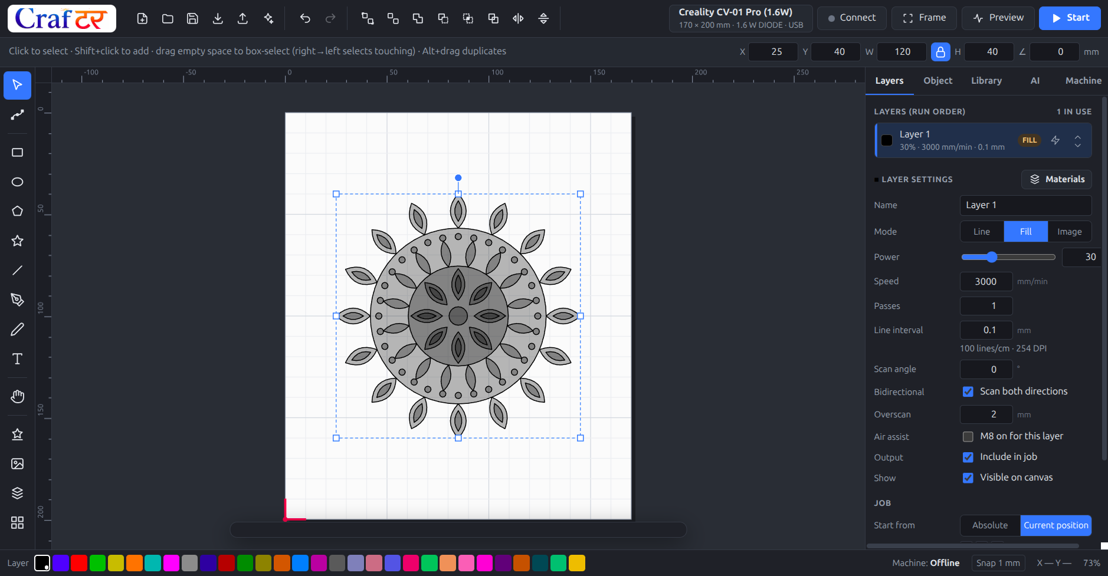
Task: Click the Frame button
Action: click(924, 18)
